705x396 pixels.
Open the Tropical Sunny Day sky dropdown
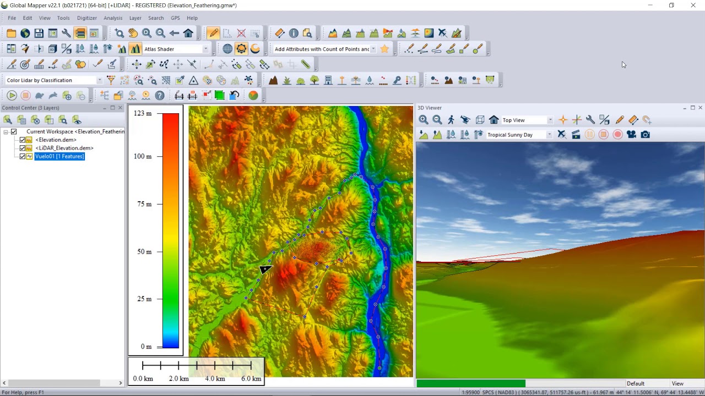pyautogui.click(x=549, y=135)
